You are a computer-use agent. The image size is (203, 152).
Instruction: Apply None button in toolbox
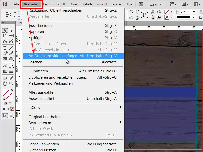[x=12, y=109]
